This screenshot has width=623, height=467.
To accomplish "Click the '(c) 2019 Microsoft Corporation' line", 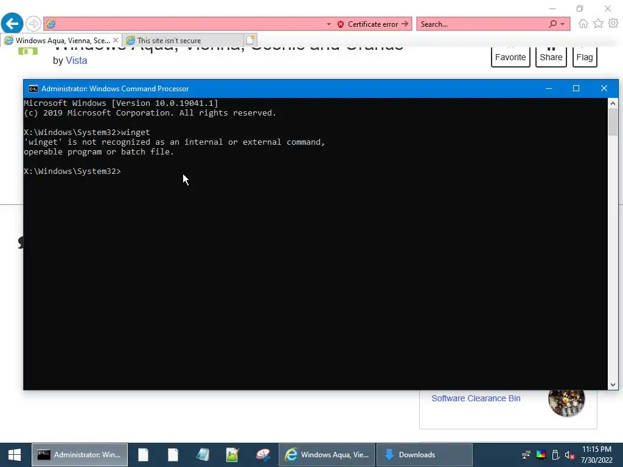I will coord(150,112).
